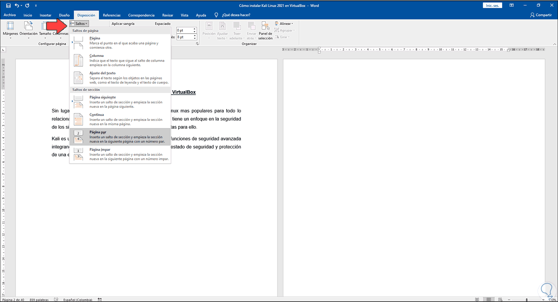
Task: Click the spacing field showing 8 pt
Action: (184, 37)
